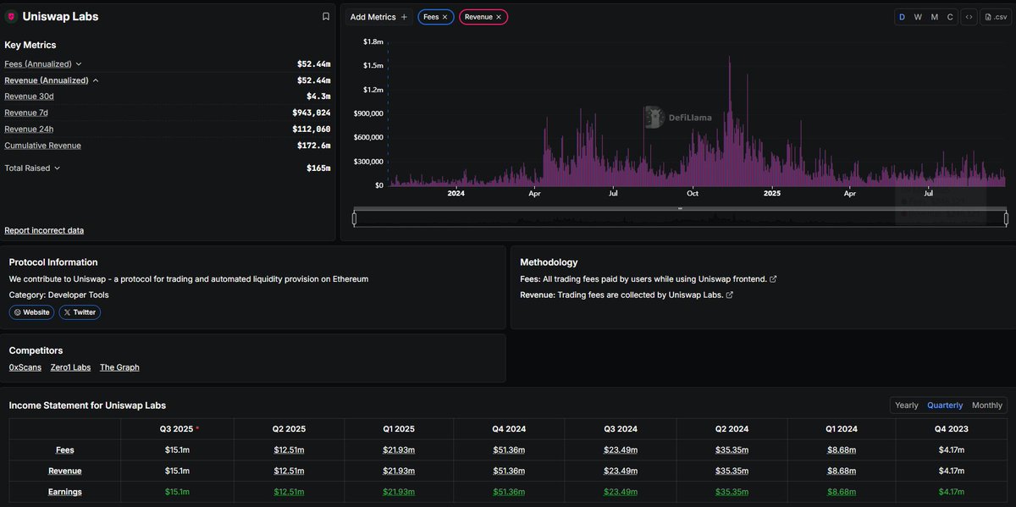Click Q4 2023 Earnings value $4.17m
The height and width of the screenshot is (507, 1016).
coord(953,492)
